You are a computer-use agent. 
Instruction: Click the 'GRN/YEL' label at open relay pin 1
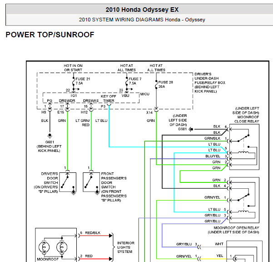click(212, 197)
